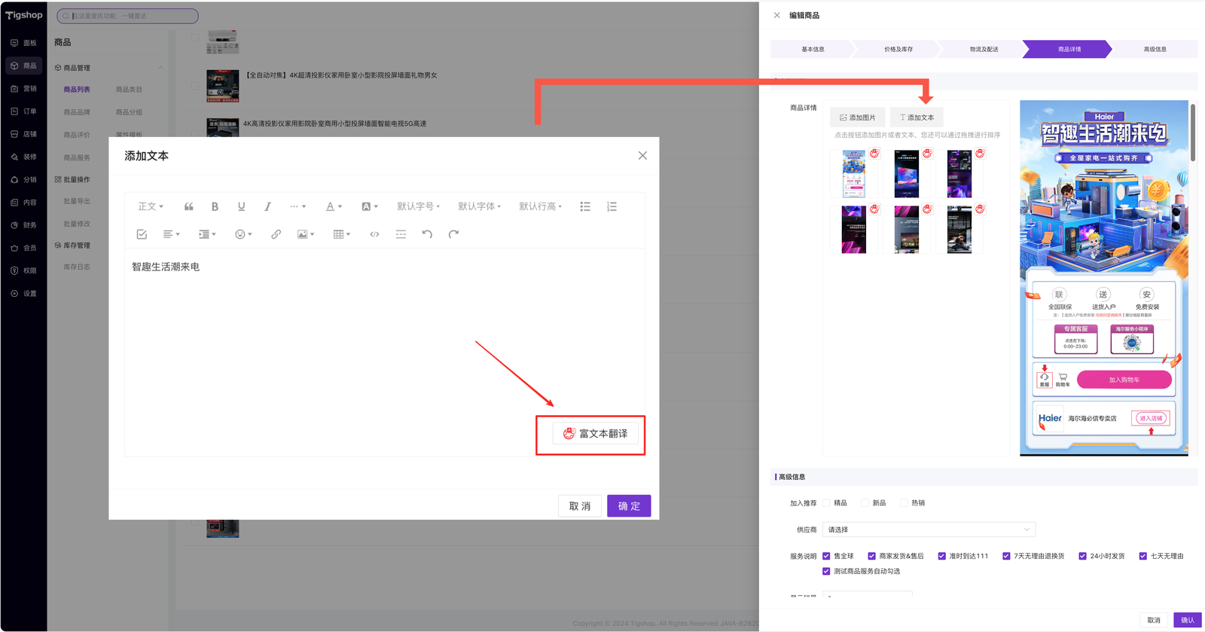
Task: Click the 富文本翻译 button
Action: pyautogui.click(x=595, y=434)
